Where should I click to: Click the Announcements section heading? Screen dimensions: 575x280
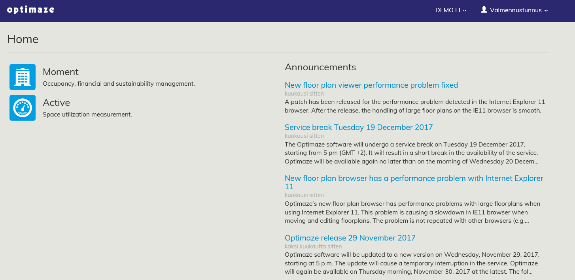tap(320, 67)
